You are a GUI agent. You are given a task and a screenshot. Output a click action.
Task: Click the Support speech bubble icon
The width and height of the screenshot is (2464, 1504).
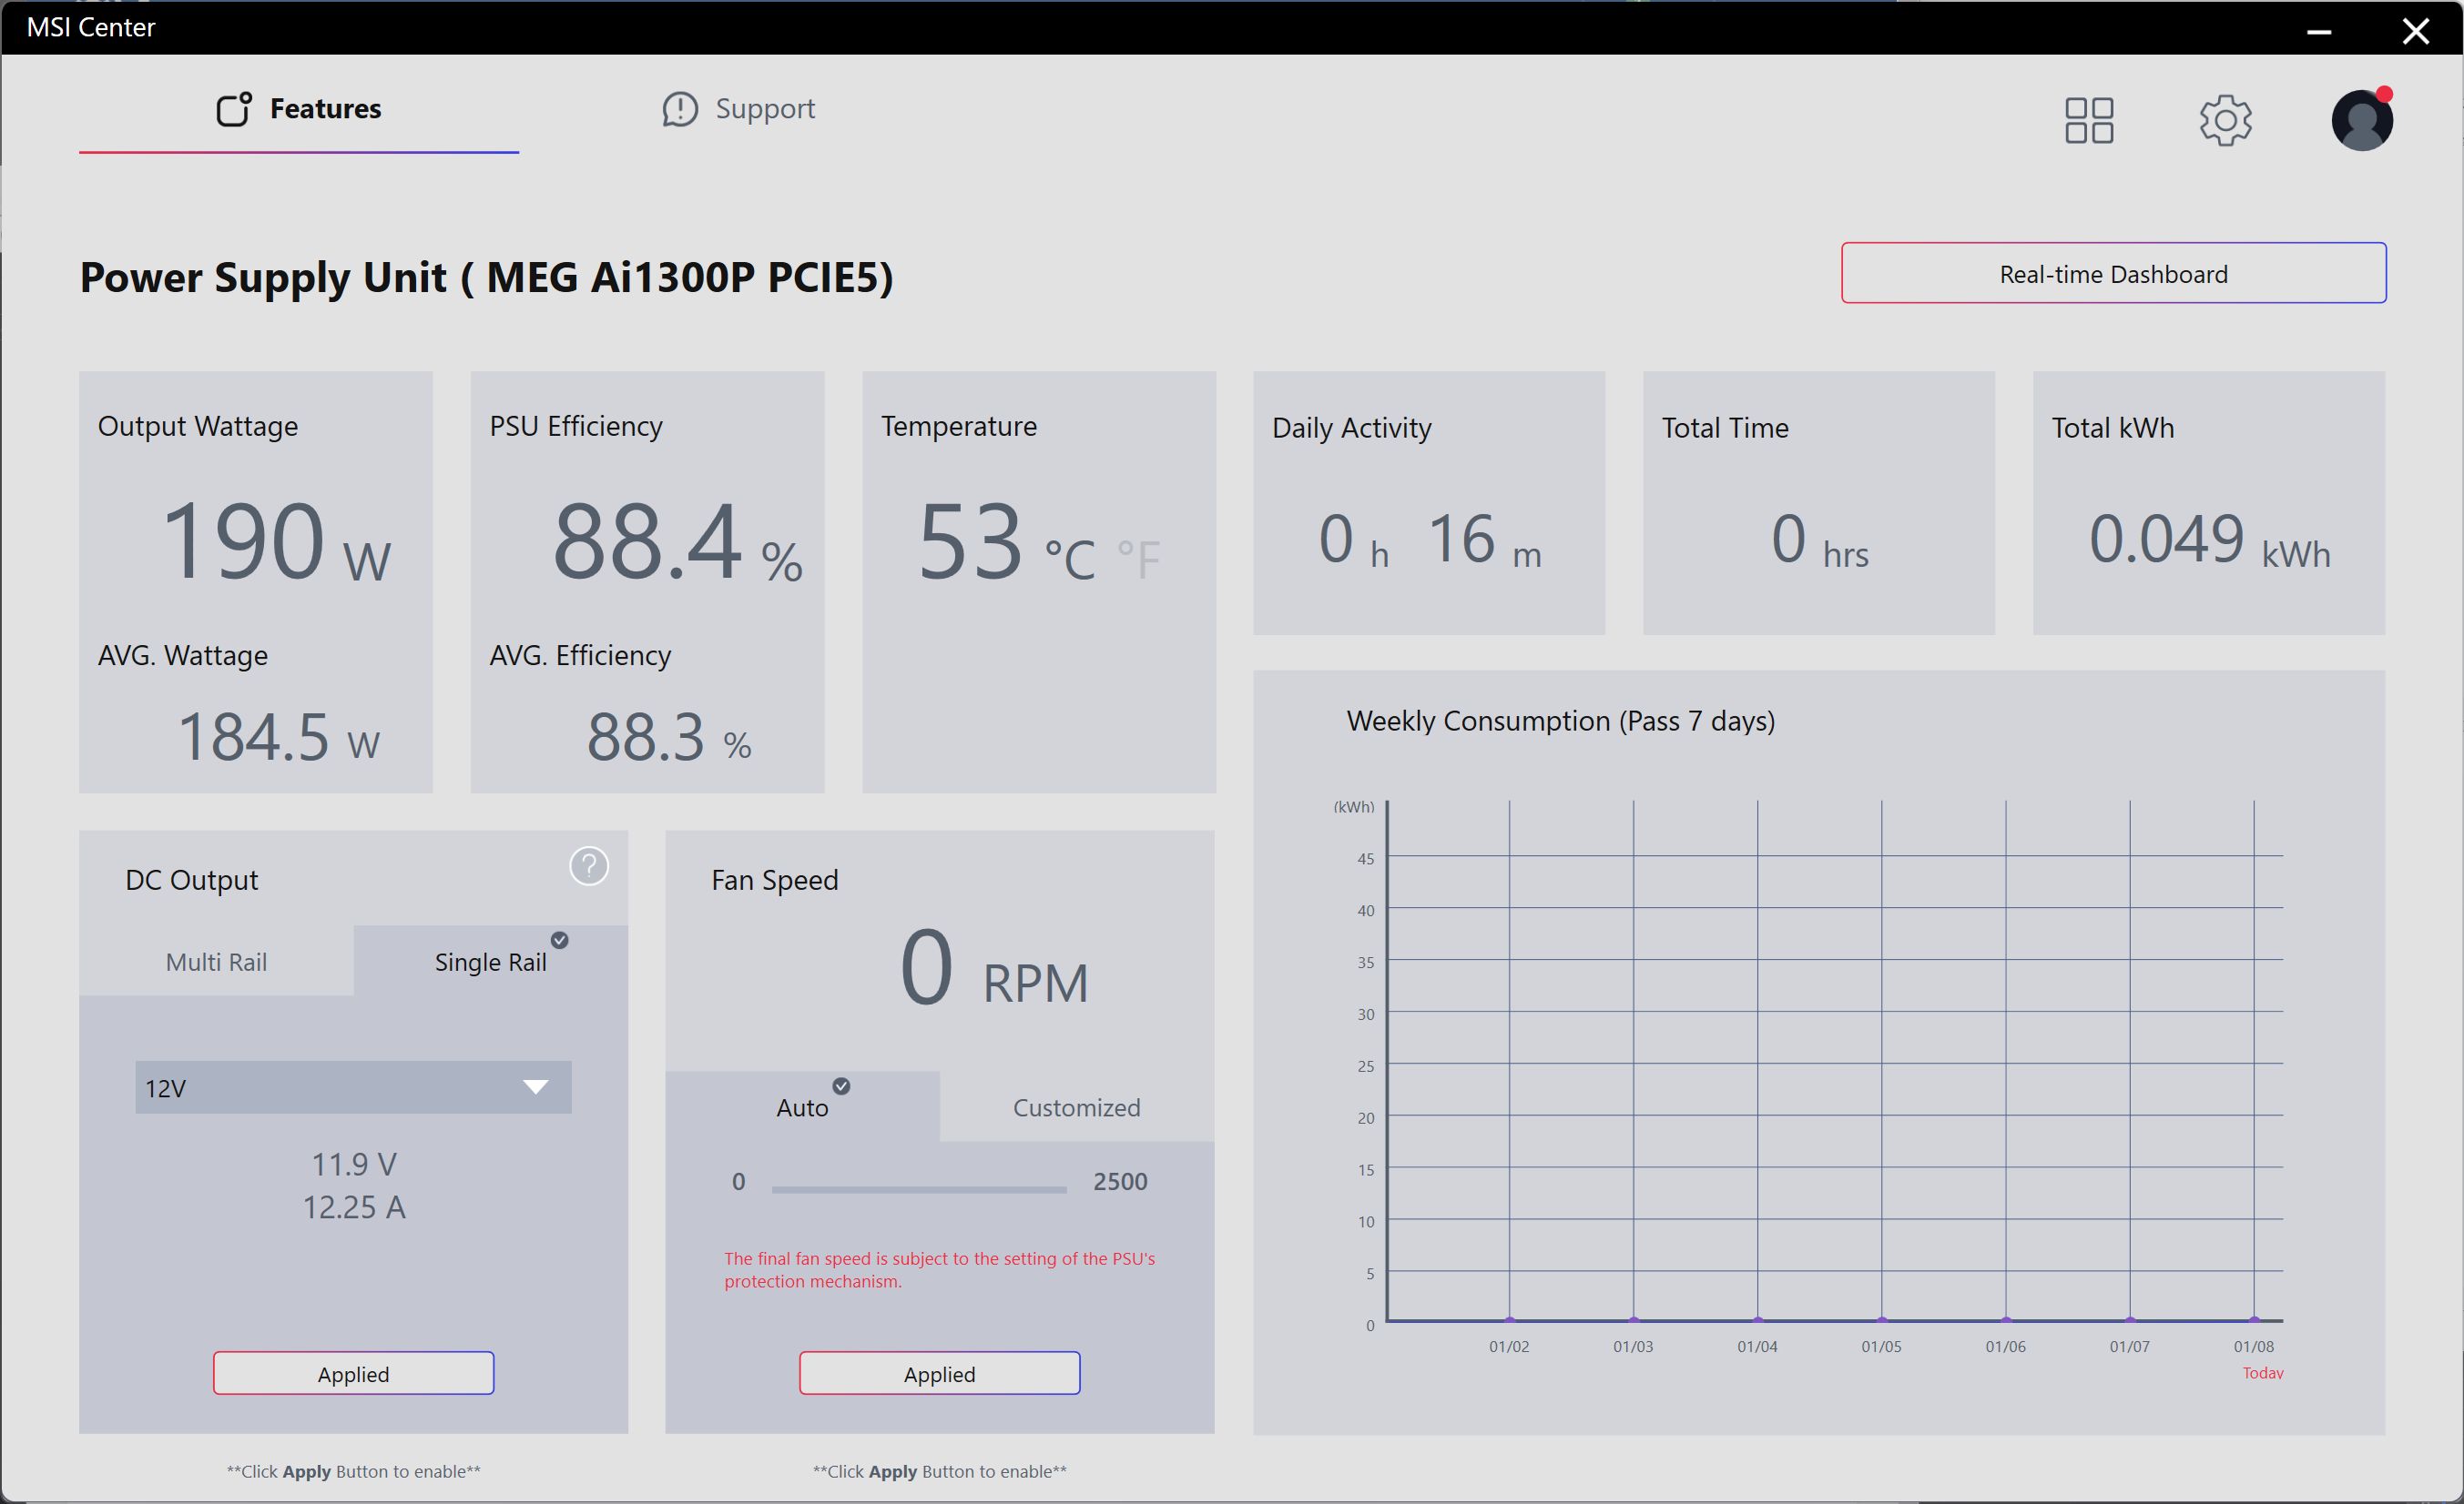pos(680,109)
